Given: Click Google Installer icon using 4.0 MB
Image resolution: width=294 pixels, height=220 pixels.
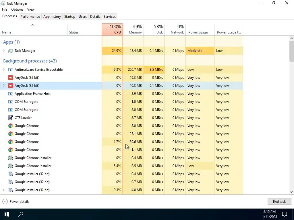Looking at the screenshot, I should click(x=11, y=190).
